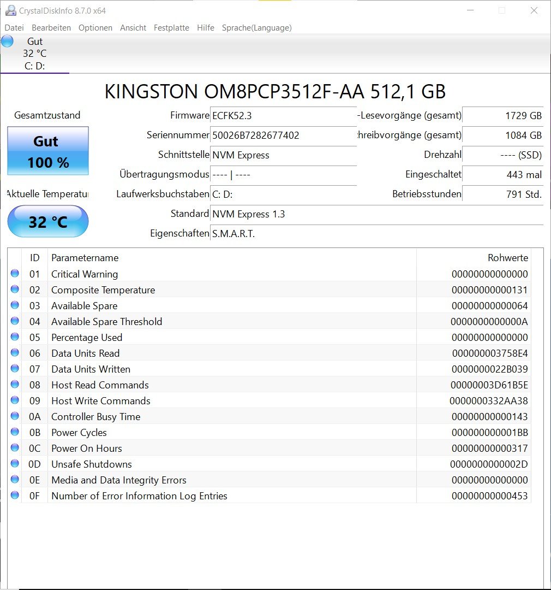
Task: Click total reads value 1729 GB
Action: [x=503, y=115]
